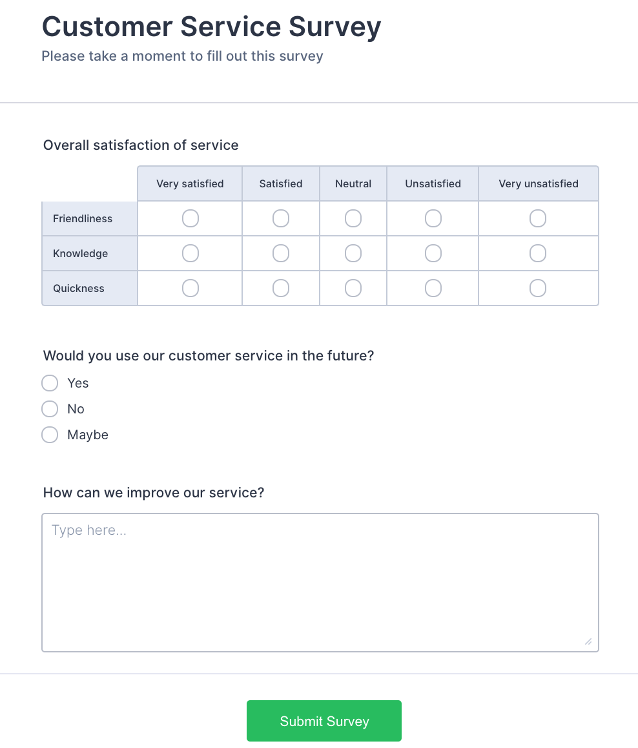Rate Friendliness as Satisfied
638x748 pixels.
click(x=281, y=218)
